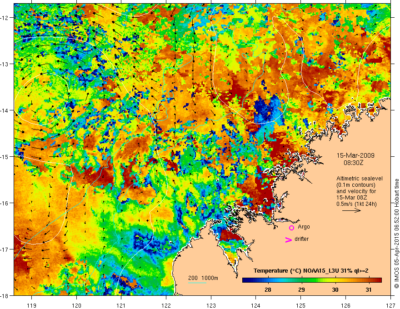
Task: Click the date text 15-Mar-2009
Action: [x=355, y=155]
